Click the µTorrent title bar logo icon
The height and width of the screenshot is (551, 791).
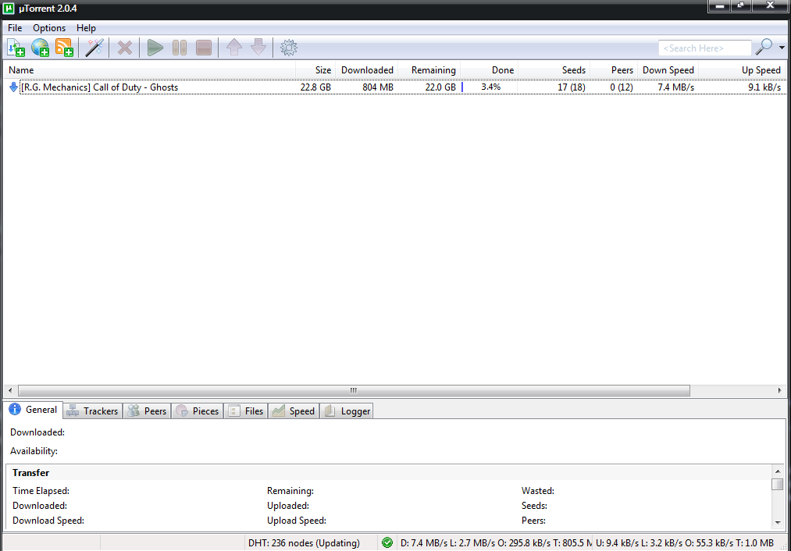[9, 8]
